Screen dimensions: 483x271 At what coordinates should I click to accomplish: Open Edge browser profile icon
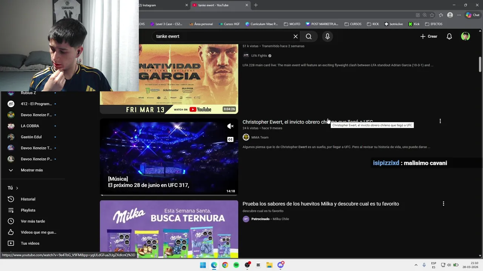[x=450, y=15]
